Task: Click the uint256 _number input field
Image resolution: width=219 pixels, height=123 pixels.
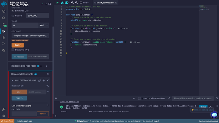Action: 37,92
